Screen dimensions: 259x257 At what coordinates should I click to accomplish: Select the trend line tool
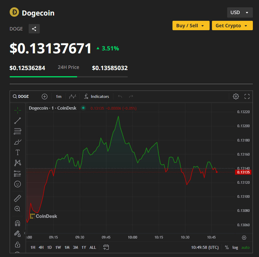[18, 121]
